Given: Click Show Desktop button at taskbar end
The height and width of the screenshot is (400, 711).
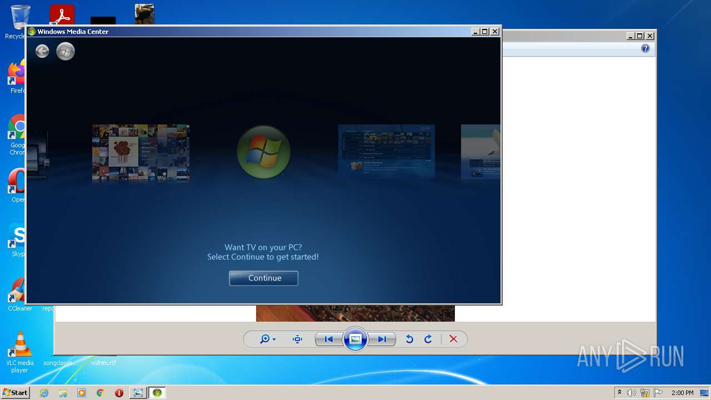Looking at the screenshot, I should 705,393.
